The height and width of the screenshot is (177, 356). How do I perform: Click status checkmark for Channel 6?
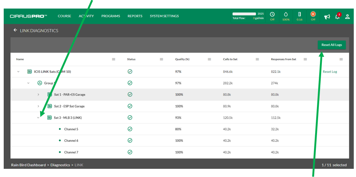[130, 141]
